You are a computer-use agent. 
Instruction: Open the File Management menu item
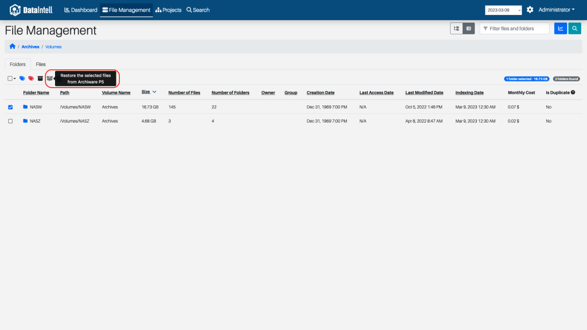pyautogui.click(x=126, y=10)
